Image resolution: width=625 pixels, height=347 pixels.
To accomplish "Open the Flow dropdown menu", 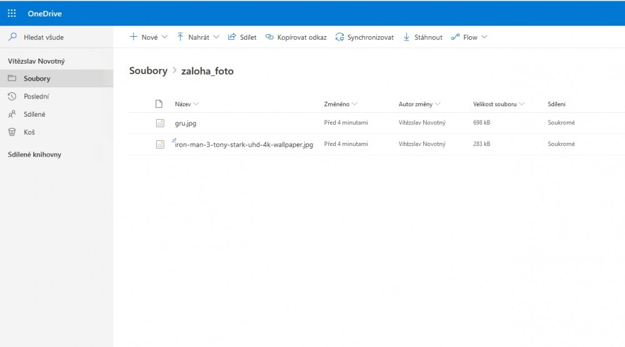I will (484, 37).
